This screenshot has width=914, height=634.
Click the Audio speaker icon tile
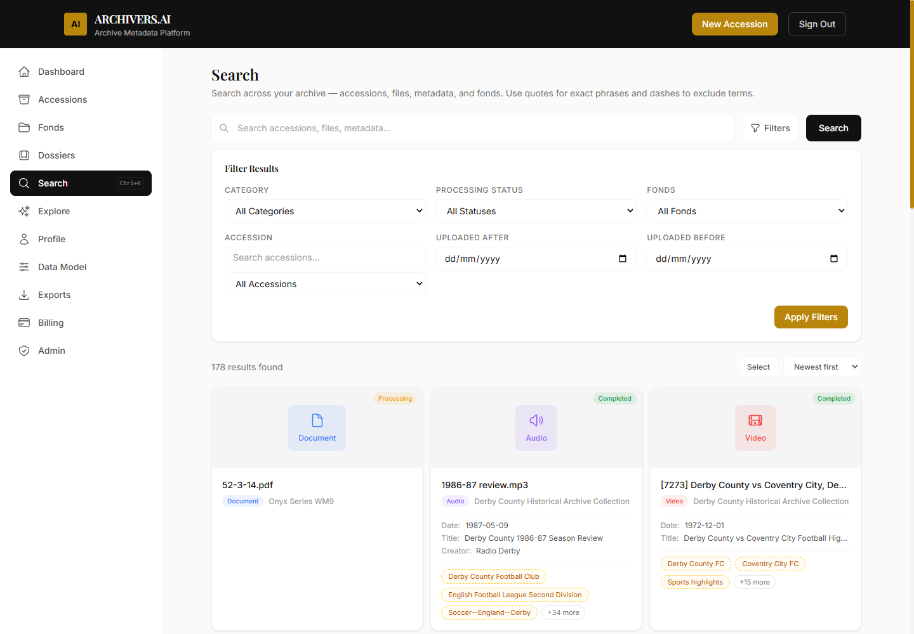(536, 428)
